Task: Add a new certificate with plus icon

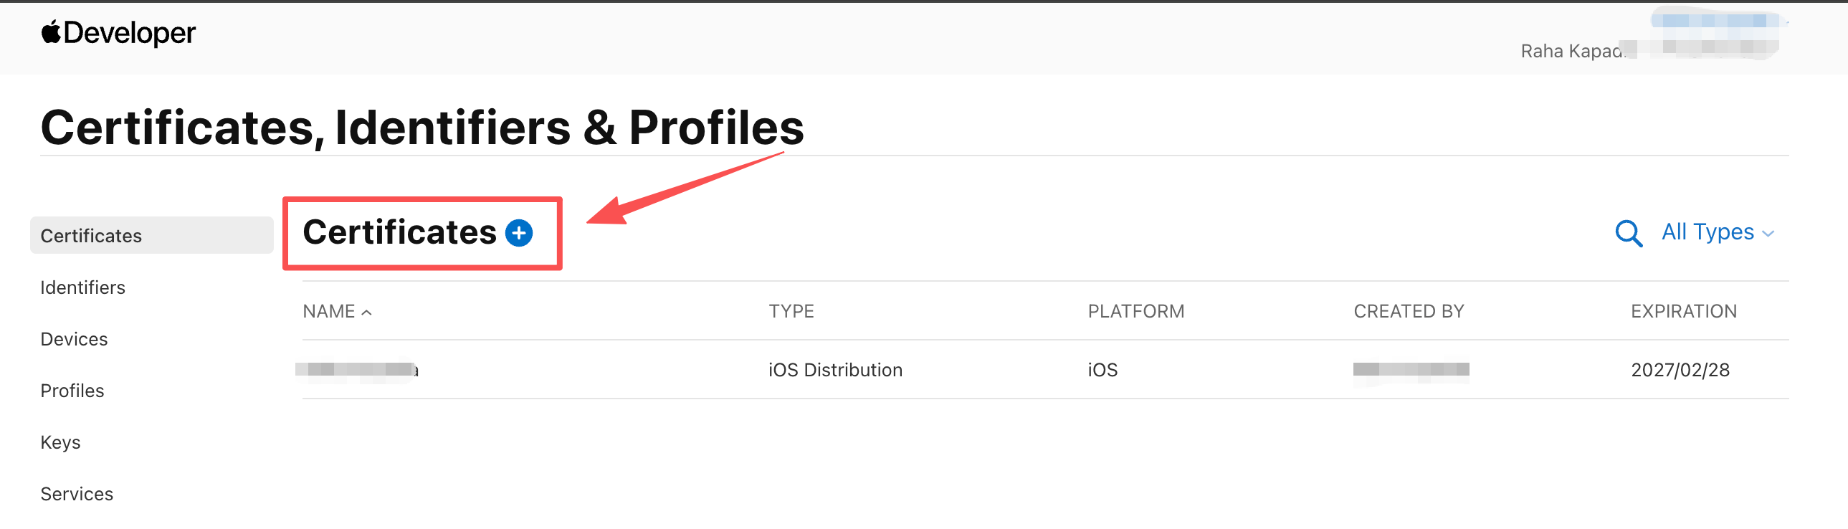Action: [x=519, y=232]
